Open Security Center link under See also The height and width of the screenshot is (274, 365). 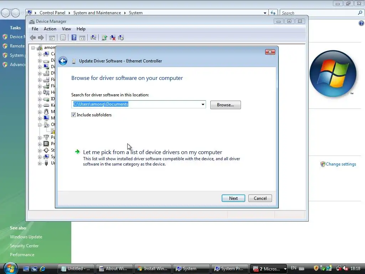pyautogui.click(x=24, y=245)
